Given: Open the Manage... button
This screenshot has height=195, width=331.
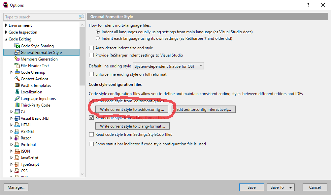Looking at the screenshot, I should click(x=16, y=187).
